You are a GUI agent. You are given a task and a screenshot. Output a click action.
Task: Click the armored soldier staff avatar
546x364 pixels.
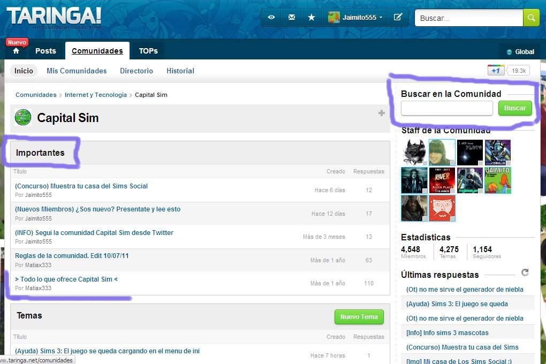pyautogui.click(x=470, y=180)
